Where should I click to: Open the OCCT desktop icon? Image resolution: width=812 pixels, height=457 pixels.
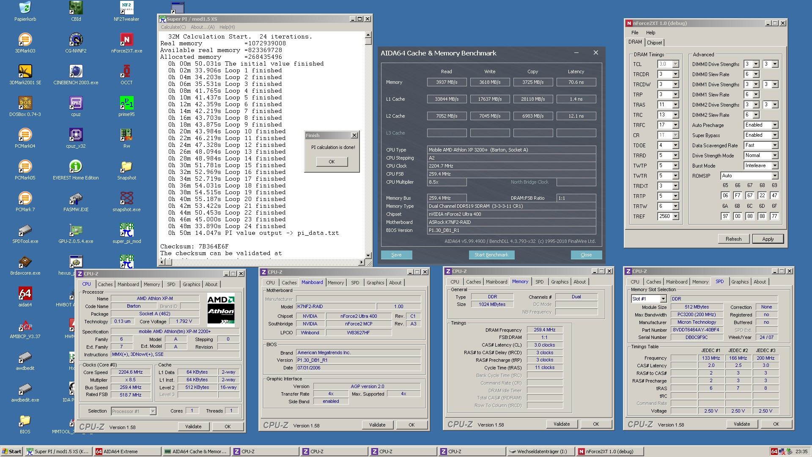[x=126, y=74]
